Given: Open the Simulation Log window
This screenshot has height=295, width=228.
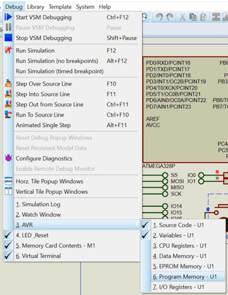Looking at the screenshot, I should point(72,205).
